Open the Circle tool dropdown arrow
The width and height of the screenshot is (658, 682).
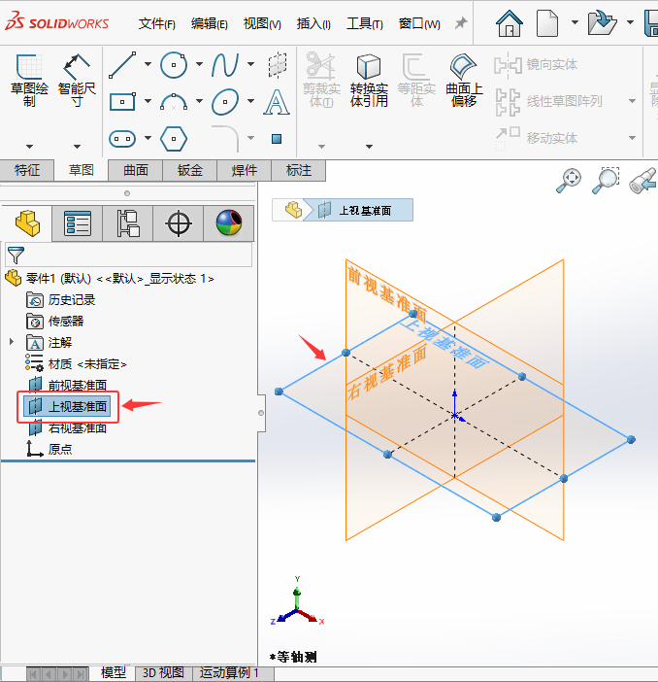coord(199,64)
